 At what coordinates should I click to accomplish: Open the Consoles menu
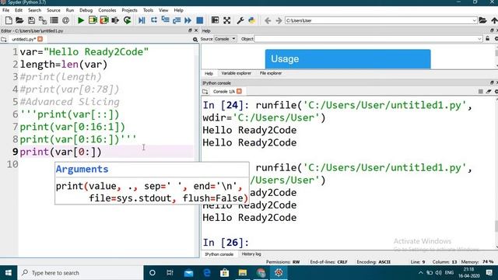point(107,10)
